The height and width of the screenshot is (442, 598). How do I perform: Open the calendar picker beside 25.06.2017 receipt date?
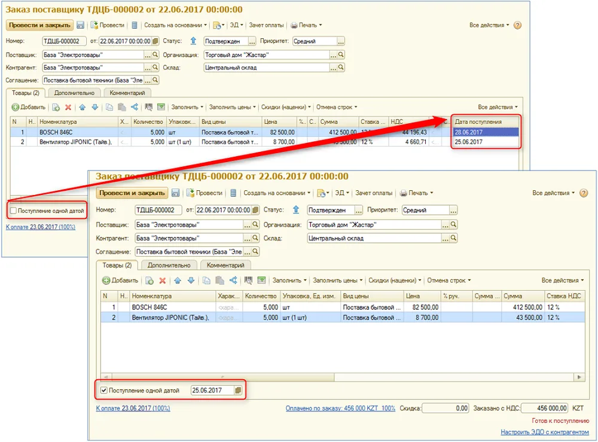coord(238,390)
